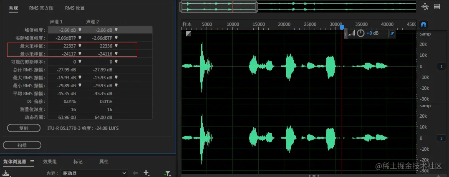This screenshot has height=177, width=449.
Task: Jump to channel 2 max RMS -15.93 dB marker
Action: point(116,77)
